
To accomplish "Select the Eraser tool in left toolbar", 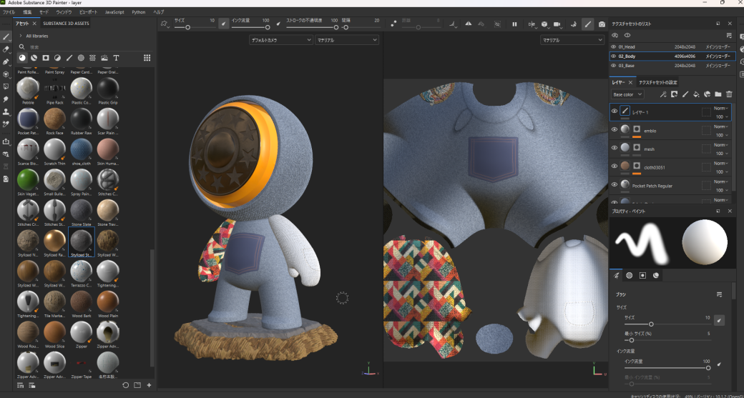I will [x=6, y=49].
